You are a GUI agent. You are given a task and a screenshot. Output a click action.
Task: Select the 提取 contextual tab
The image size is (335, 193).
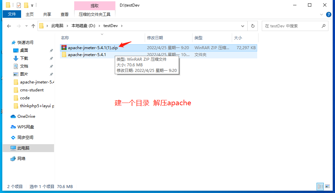tap(95, 6)
